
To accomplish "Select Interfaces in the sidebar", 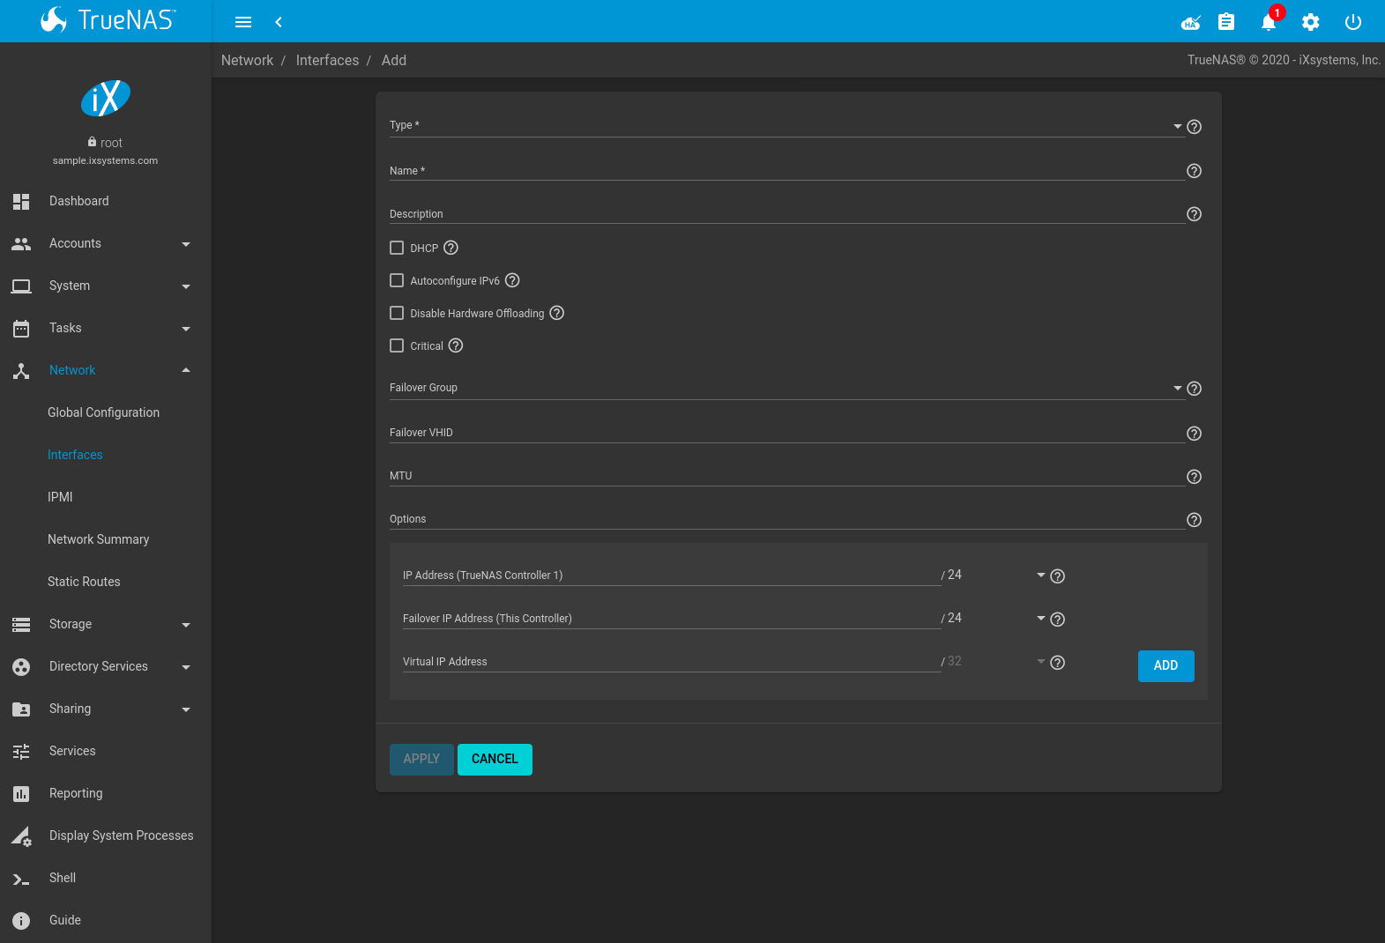I will pos(75,455).
